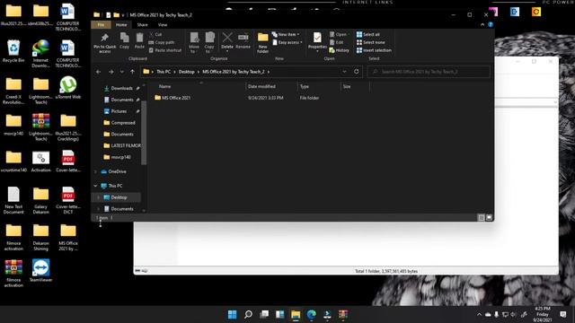Switch to the Home ribbon tab
Viewport: 575px width, 323px height.
(x=121, y=24)
